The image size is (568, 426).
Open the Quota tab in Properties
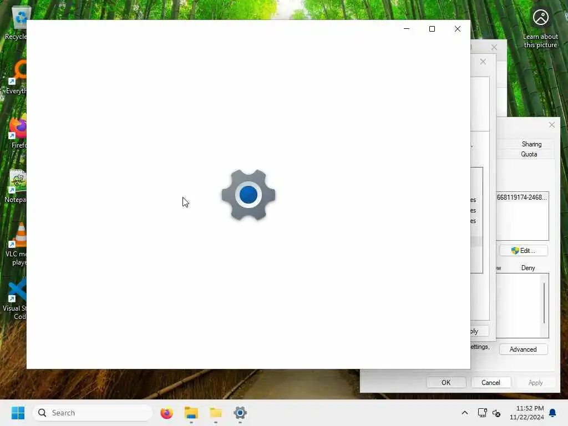(x=529, y=154)
